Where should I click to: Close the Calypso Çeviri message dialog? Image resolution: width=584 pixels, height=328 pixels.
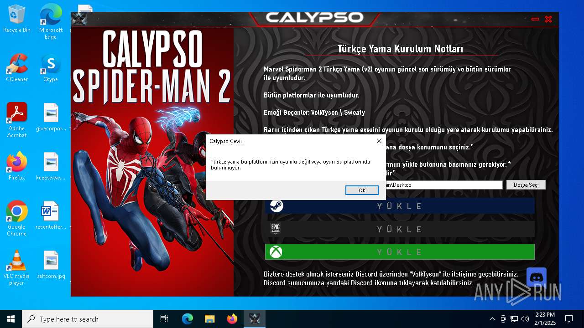click(x=379, y=141)
